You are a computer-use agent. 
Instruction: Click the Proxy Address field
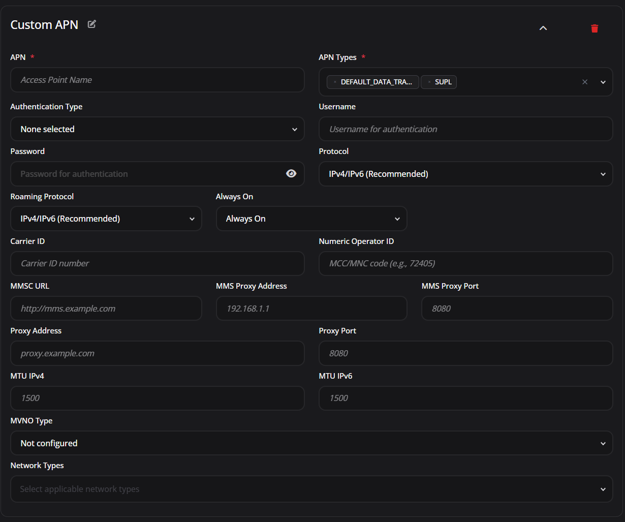click(x=158, y=353)
